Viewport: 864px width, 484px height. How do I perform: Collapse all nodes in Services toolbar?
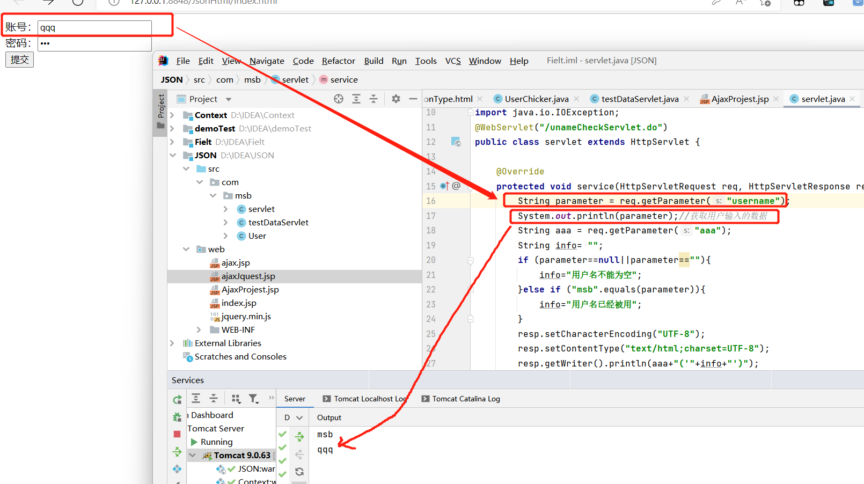[213, 398]
